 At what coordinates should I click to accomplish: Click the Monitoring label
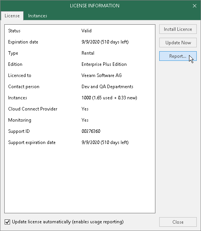(x=20, y=120)
